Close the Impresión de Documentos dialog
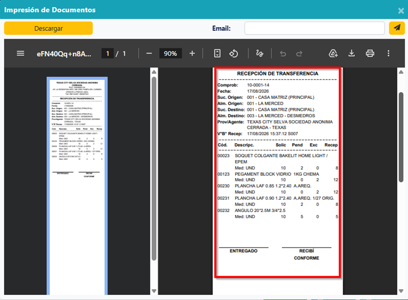408x300 pixels. click(x=401, y=11)
